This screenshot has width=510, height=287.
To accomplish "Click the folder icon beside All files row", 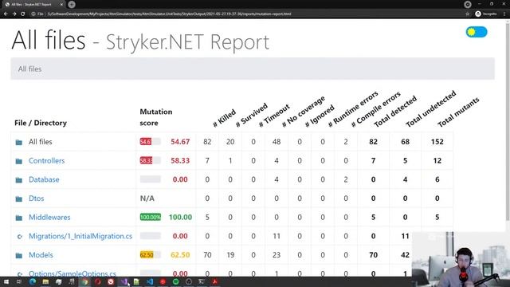I will click(19, 142).
